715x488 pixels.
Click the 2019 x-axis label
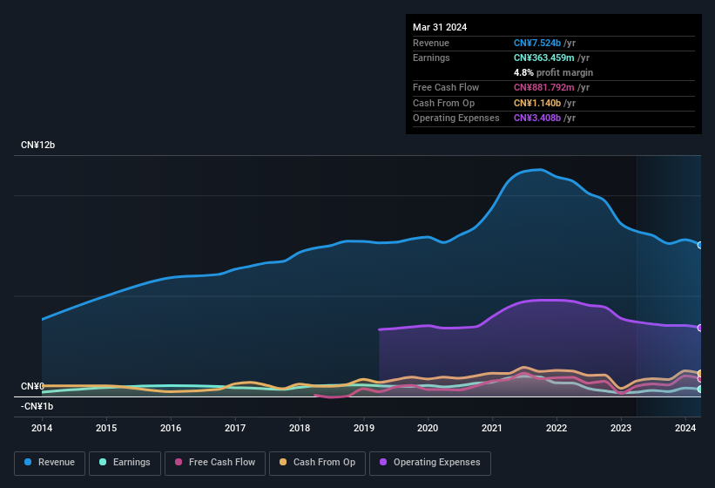click(363, 428)
